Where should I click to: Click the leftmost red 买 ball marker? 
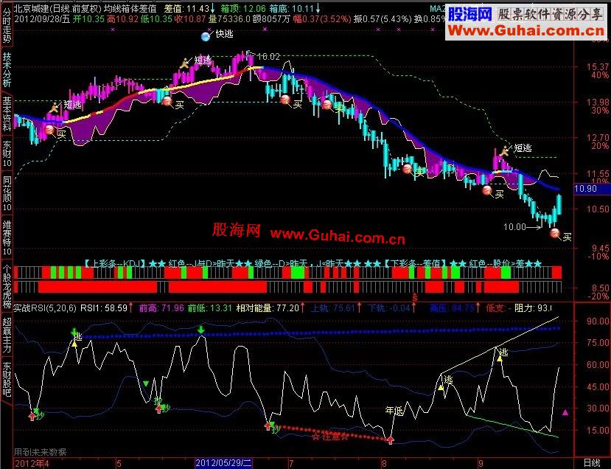[x=49, y=130]
